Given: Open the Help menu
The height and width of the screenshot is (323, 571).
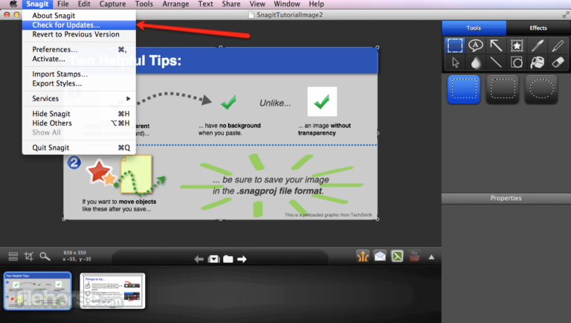Looking at the screenshot, I should 317,4.
